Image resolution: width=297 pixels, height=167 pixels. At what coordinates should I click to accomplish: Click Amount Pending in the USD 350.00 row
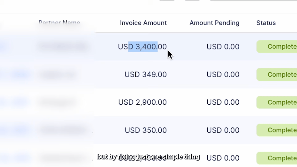pyautogui.click(x=223, y=130)
